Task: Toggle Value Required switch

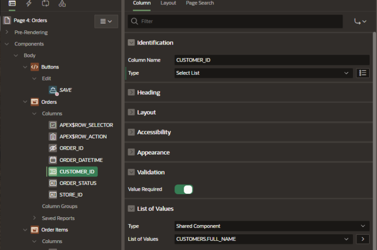Action: pyautogui.click(x=184, y=189)
